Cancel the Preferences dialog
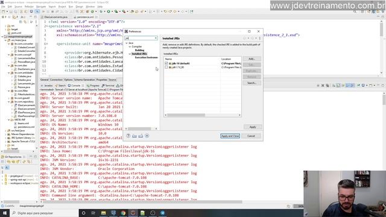Viewport: 386px width, 217px height. pyautogui.click(x=251, y=136)
